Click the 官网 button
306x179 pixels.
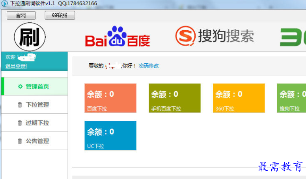[x=21, y=15]
